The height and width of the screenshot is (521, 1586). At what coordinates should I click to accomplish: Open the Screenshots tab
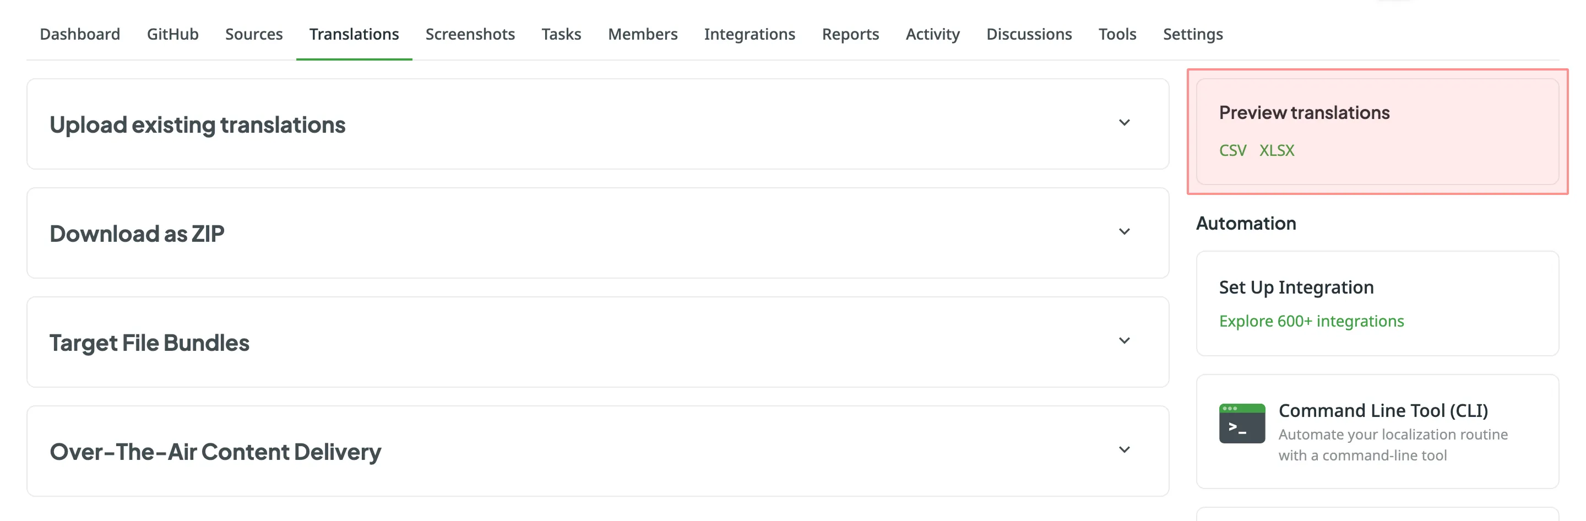[470, 34]
